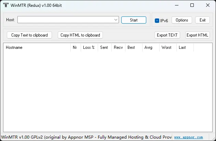The image size is (216, 141).
Task: Toggle the IPv6 checkbox
Action: (157, 20)
